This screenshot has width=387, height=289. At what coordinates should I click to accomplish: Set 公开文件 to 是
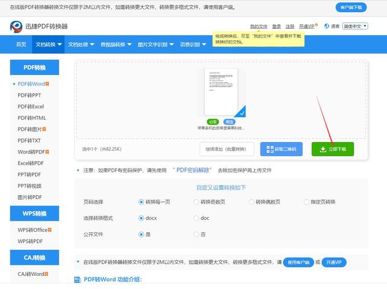pyautogui.click(x=141, y=235)
